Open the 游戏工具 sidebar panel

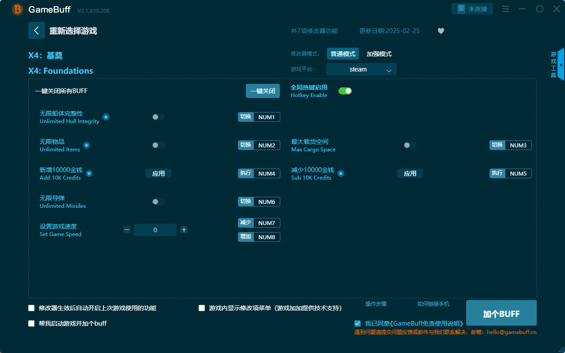(553, 64)
